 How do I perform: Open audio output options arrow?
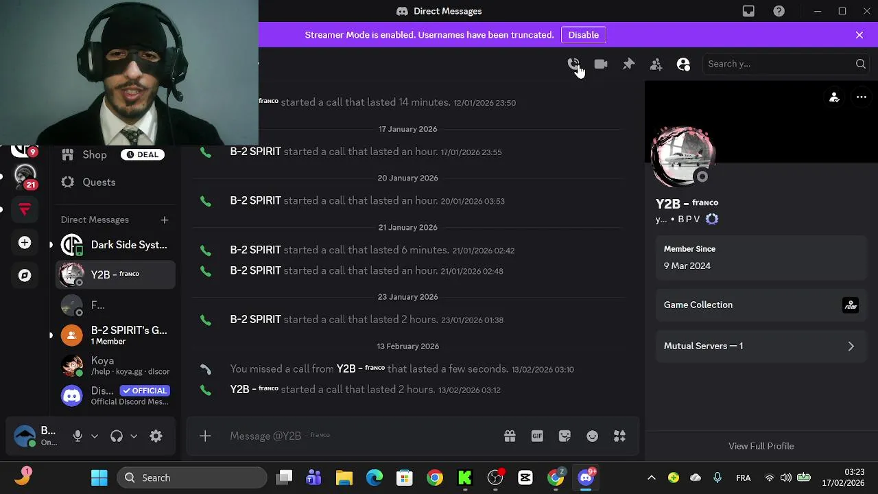(x=134, y=436)
